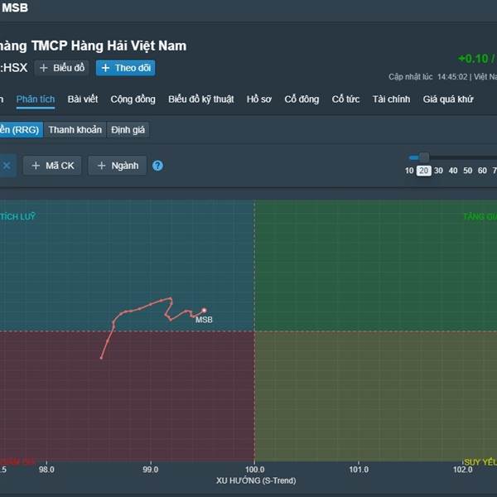Viewport: 497px width, 497px height.
Task: Click the blue help question mark icon
Action: click(157, 166)
